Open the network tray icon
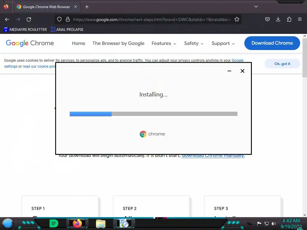 [x=267, y=223]
